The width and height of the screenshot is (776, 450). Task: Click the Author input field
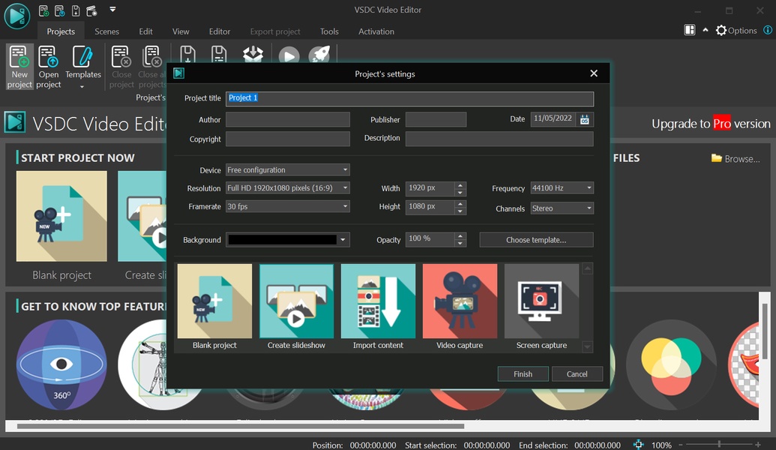[x=288, y=120]
